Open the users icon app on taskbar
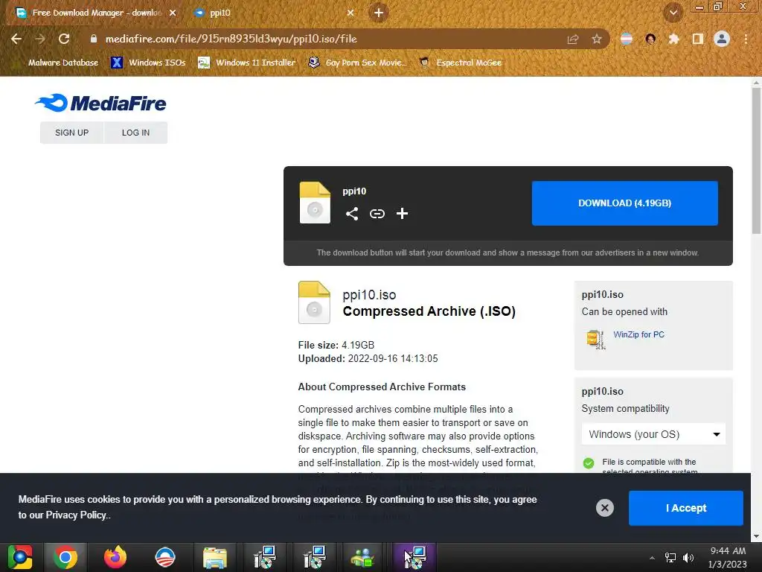 (x=362, y=557)
